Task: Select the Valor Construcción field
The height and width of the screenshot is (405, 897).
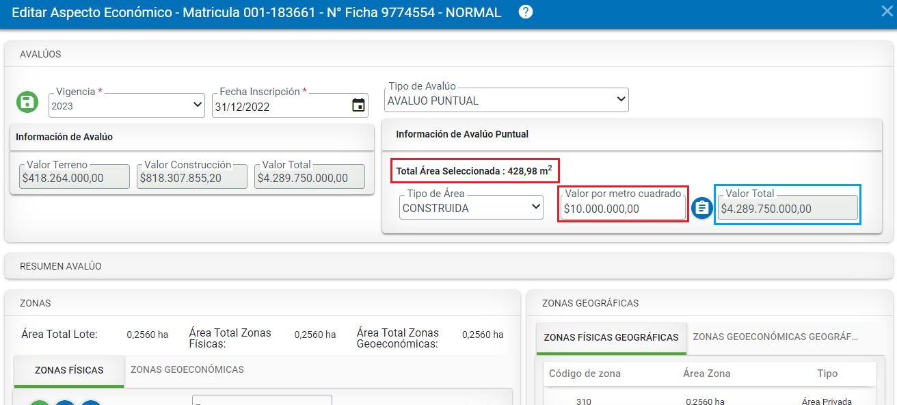Action: point(191,177)
